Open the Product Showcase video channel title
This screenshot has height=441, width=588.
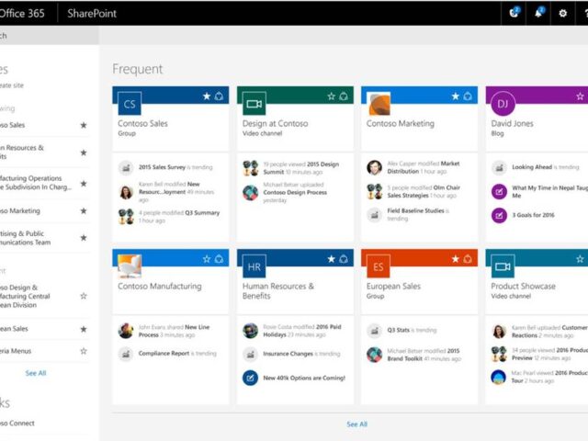[523, 286]
